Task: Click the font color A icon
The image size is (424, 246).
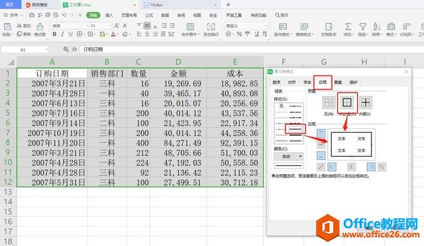Action: click(x=113, y=34)
